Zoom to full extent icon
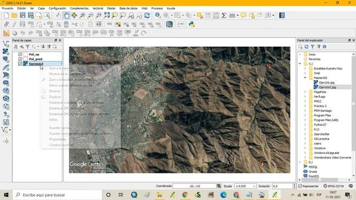This screenshot has height=200, width=356. pyautogui.click(x=107, y=16)
